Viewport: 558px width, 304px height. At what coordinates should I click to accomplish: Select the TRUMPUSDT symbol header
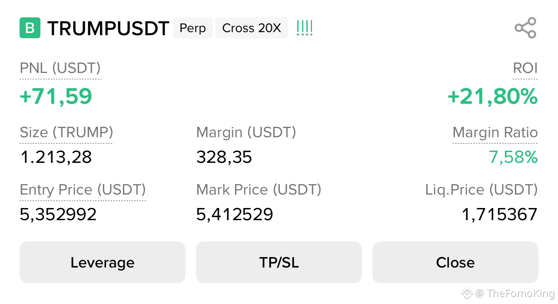tap(109, 28)
